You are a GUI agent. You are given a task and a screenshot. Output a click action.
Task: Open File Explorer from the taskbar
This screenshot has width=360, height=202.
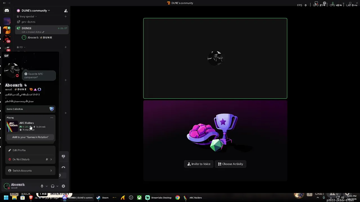pos(14,198)
